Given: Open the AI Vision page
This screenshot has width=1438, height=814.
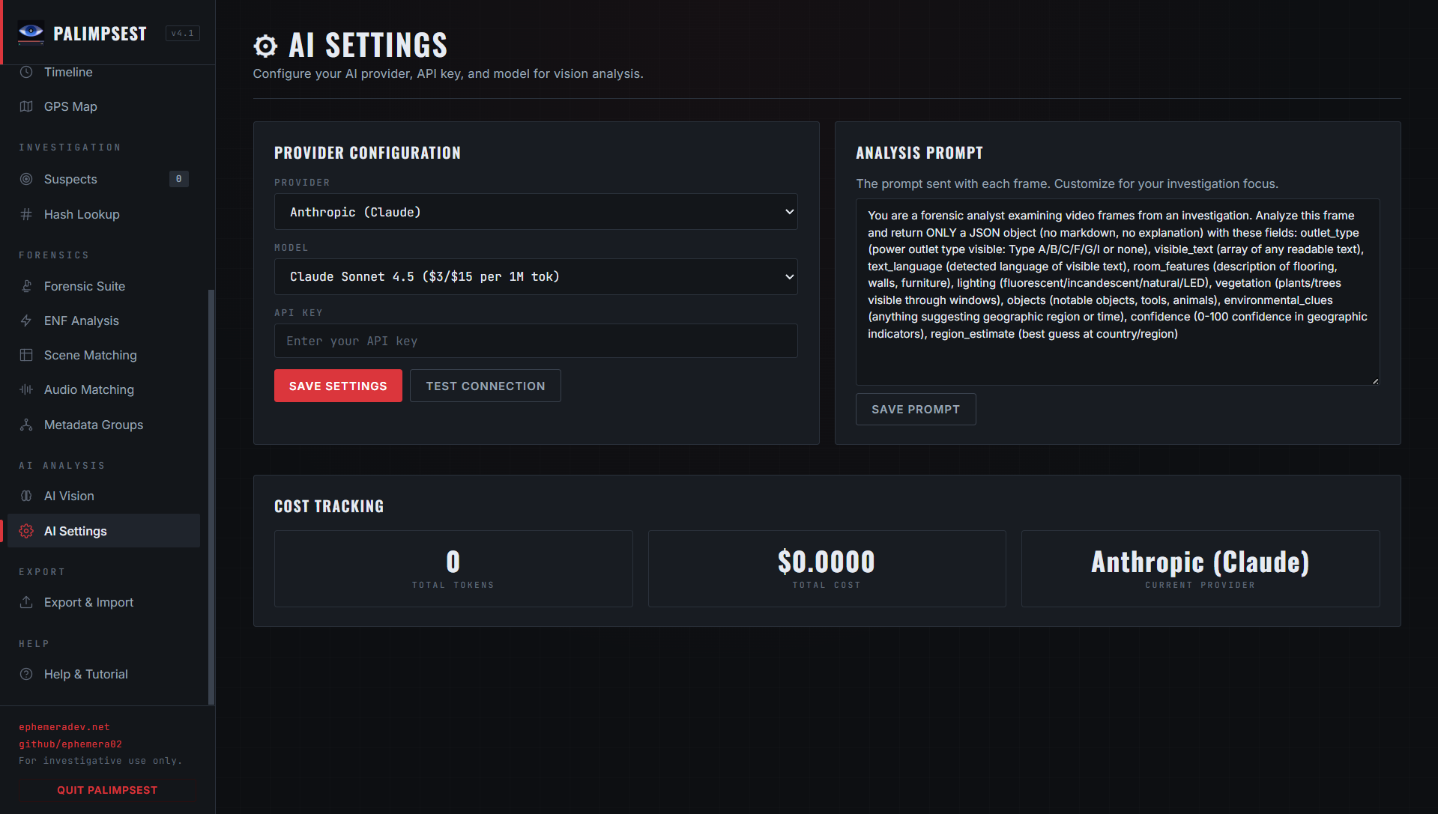Looking at the screenshot, I should point(103,496).
